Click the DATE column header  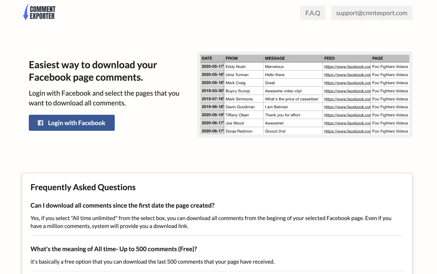click(x=212, y=58)
